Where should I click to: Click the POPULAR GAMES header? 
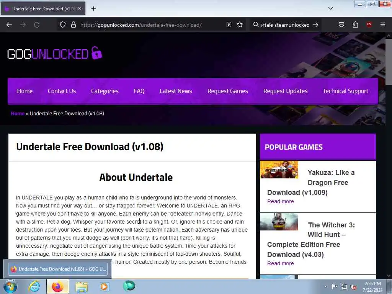click(294, 147)
